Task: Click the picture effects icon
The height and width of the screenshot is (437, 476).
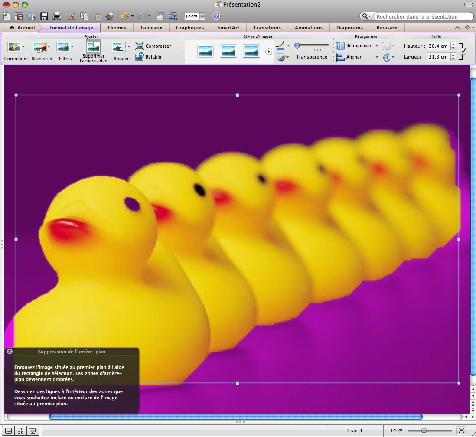Action: click(281, 57)
